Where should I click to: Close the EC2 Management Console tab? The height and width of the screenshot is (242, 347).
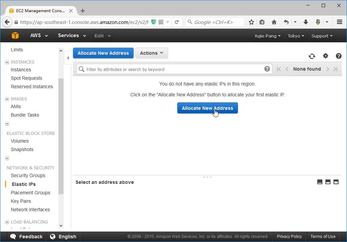click(x=71, y=10)
